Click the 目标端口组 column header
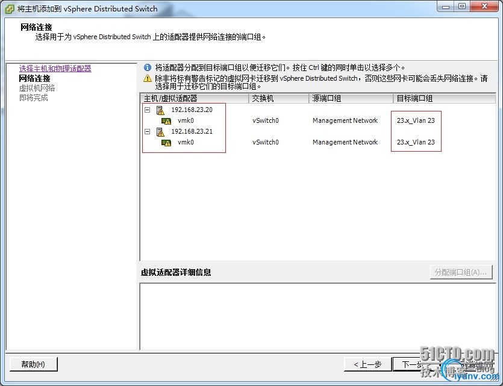Viewport: 503px width, 386px height. tap(445, 98)
